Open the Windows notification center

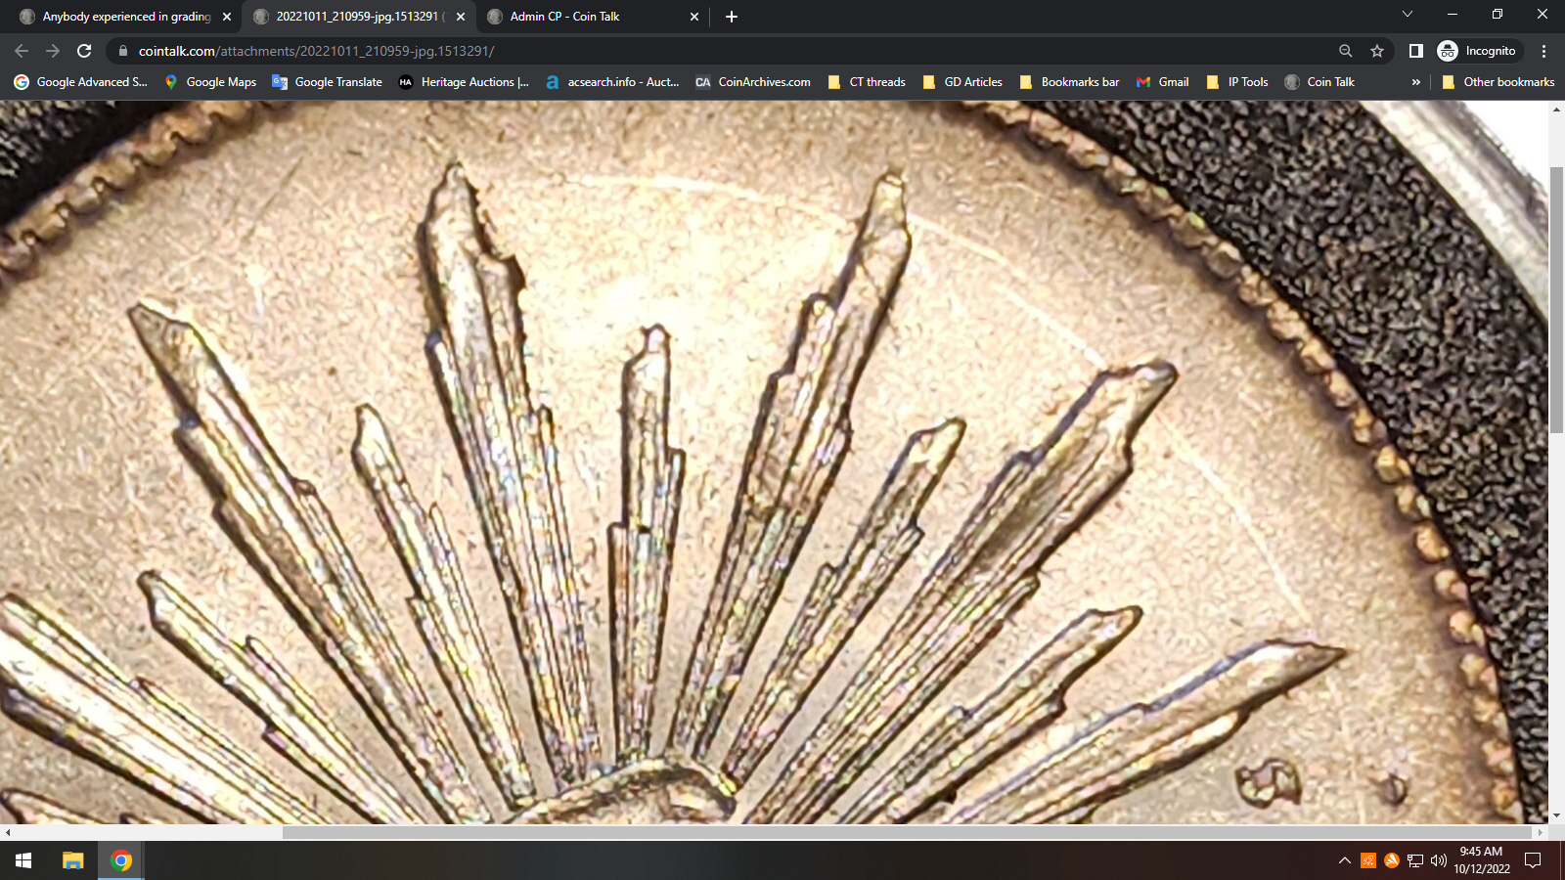click(x=1534, y=860)
